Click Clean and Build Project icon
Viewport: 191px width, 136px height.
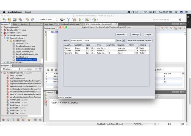click(74, 20)
